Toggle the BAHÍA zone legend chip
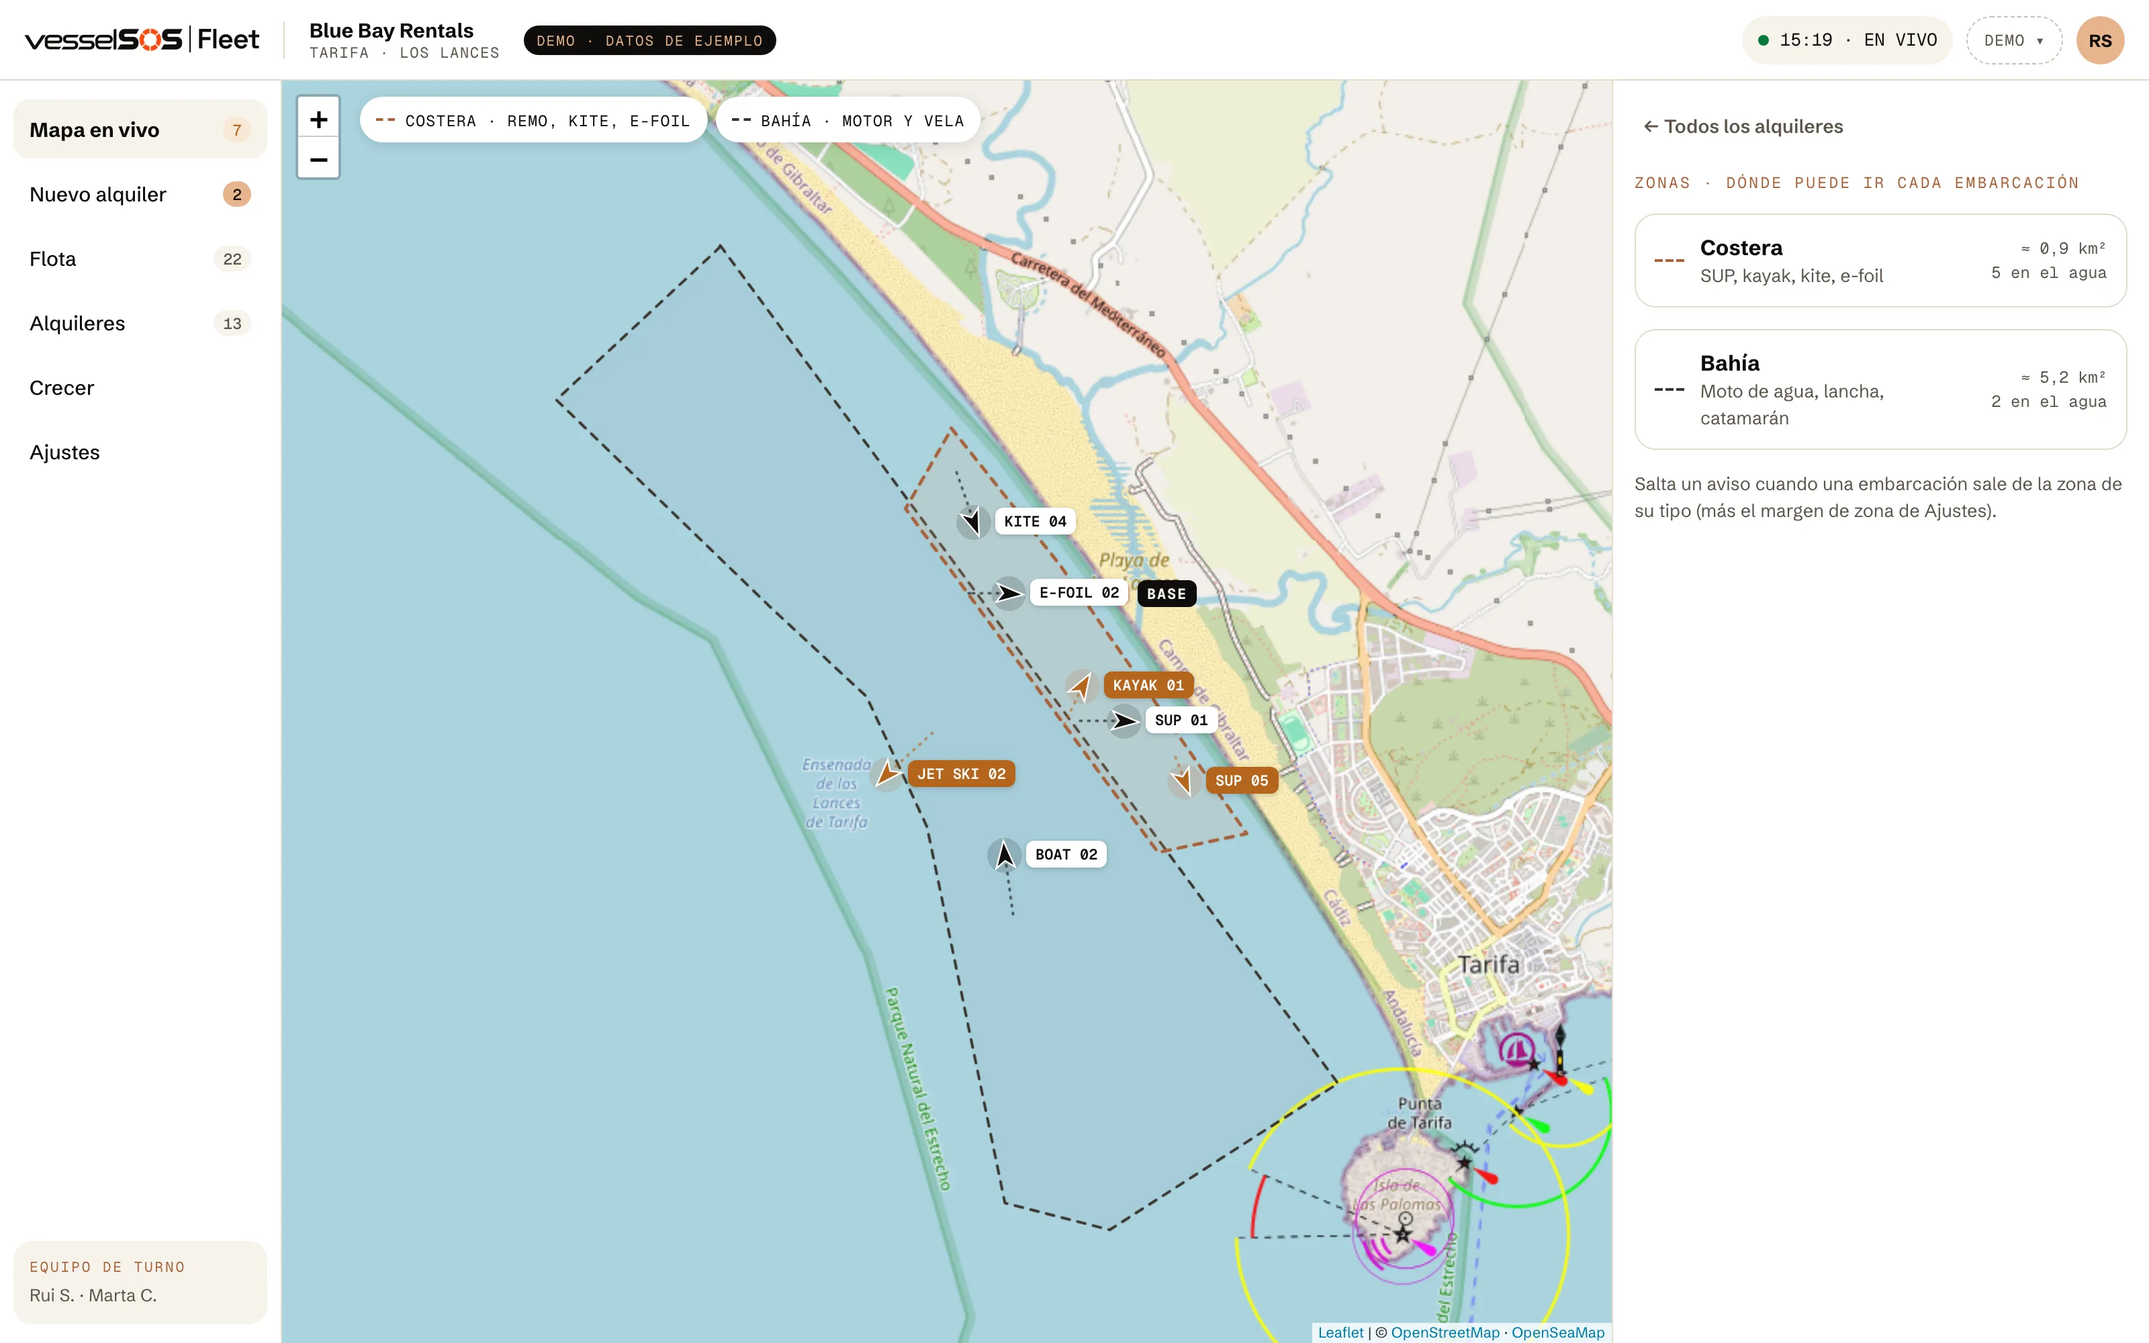This screenshot has width=2149, height=1343. pyautogui.click(x=847, y=120)
